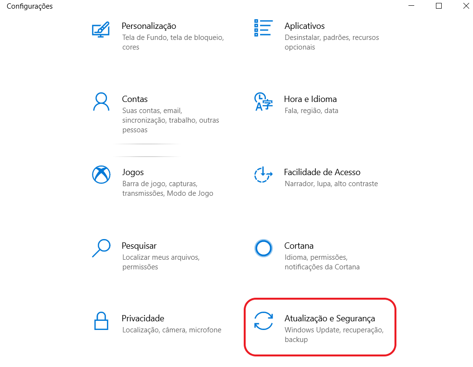This screenshot has height=367, width=473.
Task: Select the Facilidade de Acesso icon
Action: pyautogui.click(x=263, y=175)
